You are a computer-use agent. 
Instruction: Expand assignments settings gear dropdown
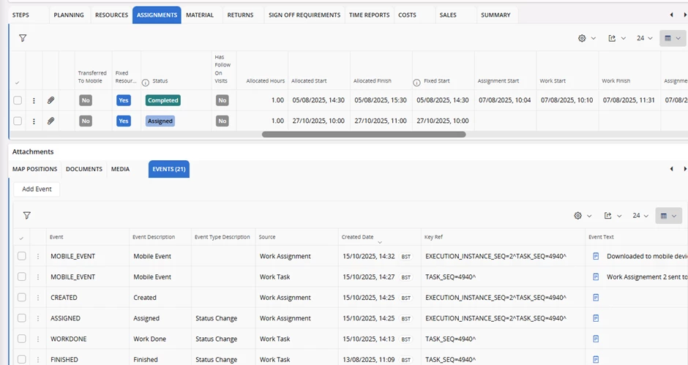click(586, 38)
